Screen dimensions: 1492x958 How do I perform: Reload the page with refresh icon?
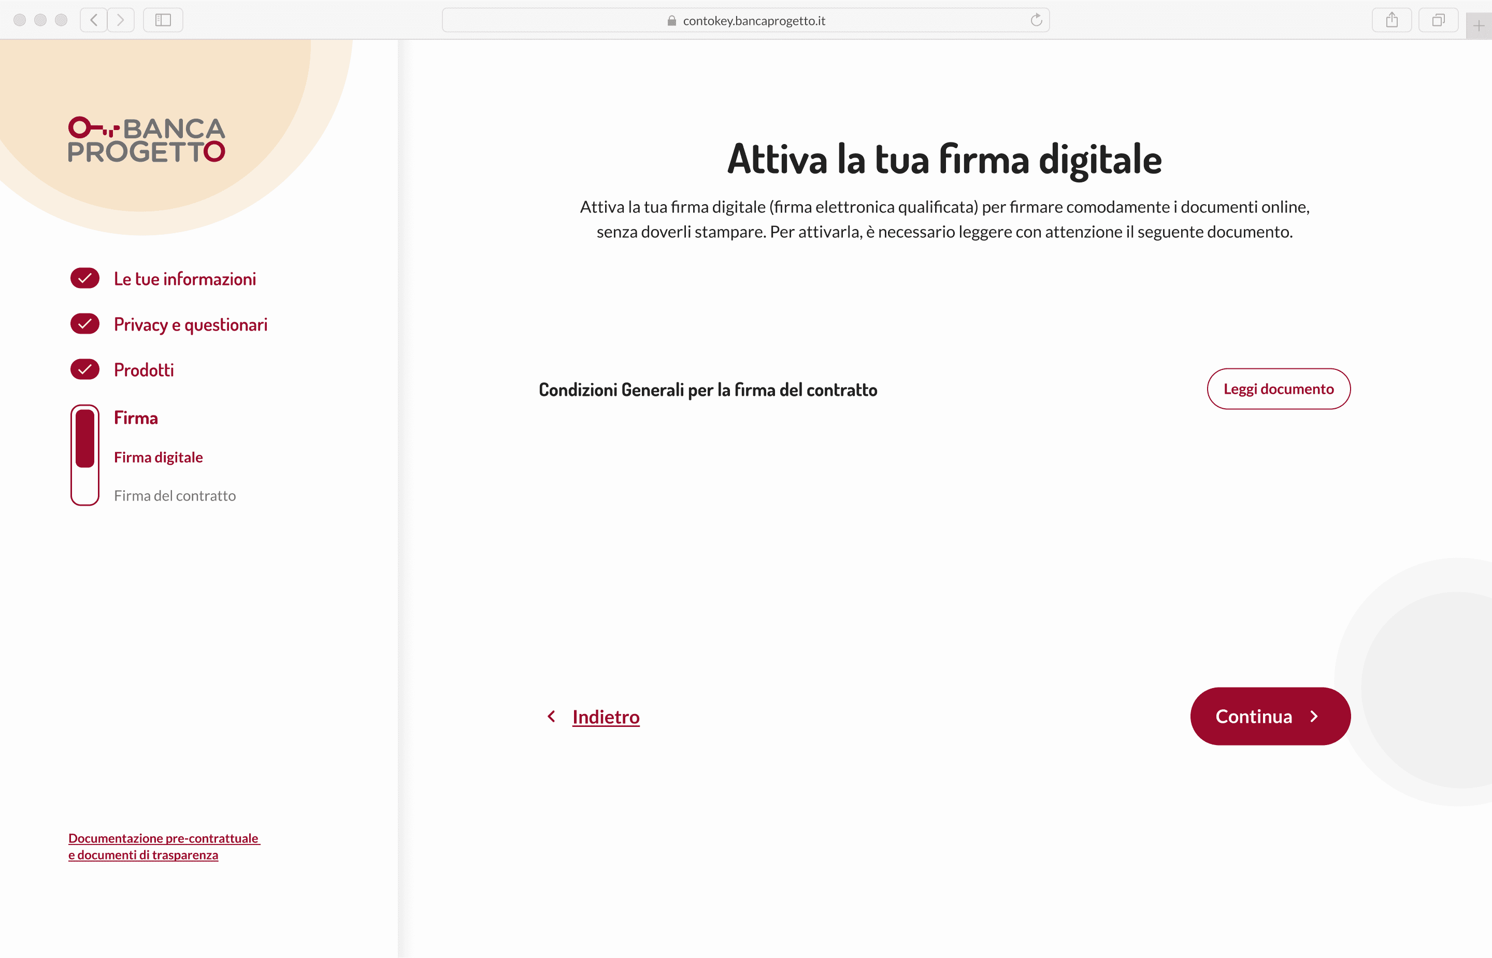pyautogui.click(x=1036, y=20)
